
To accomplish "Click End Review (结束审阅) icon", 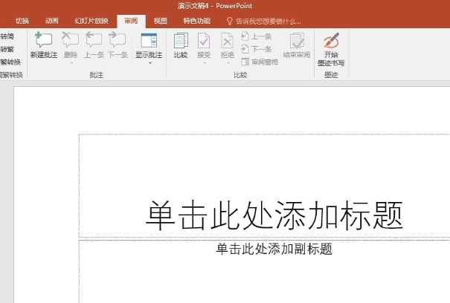I will (297, 40).
